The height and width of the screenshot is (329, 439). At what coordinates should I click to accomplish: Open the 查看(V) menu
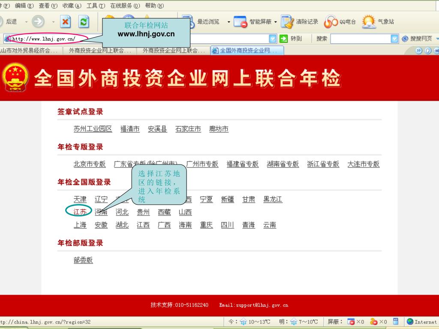tap(48, 6)
